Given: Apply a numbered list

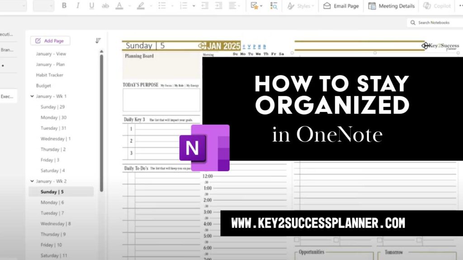Looking at the screenshot, I should click(184, 6).
